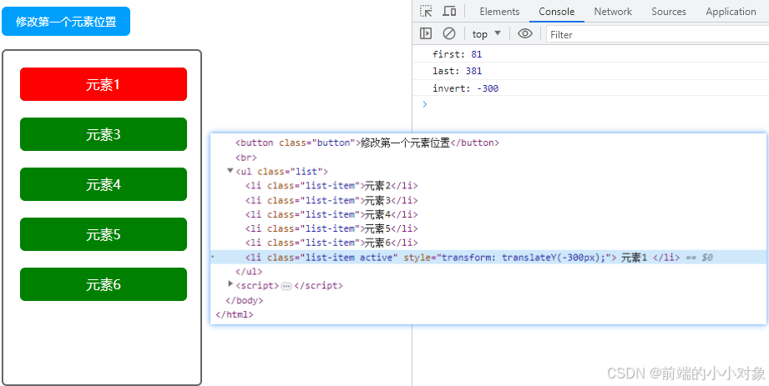Click the 修改第一个元素位置 button
The width and height of the screenshot is (769, 386).
pos(66,22)
